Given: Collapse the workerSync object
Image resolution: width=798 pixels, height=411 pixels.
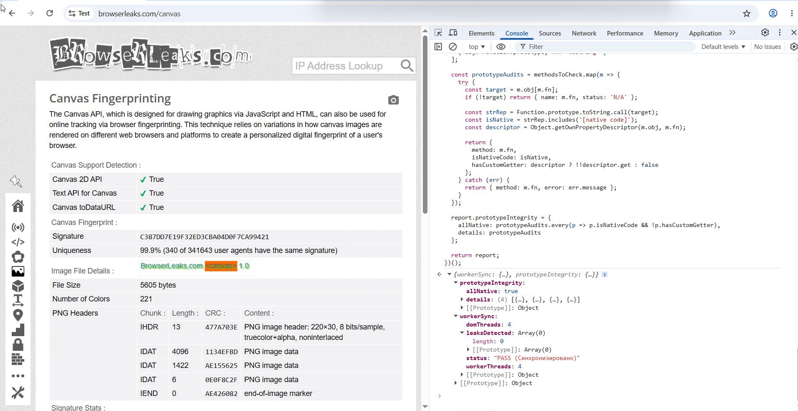Looking at the screenshot, I should (x=456, y=316).
